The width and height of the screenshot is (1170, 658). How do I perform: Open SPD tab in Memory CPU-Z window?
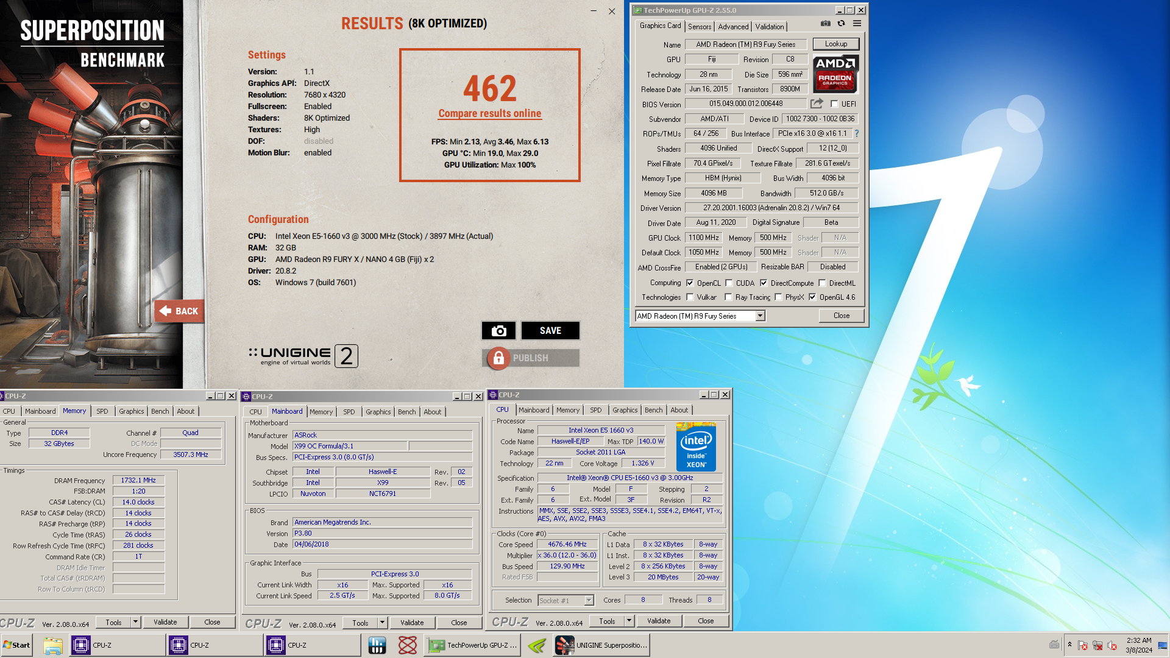tap(102, 411)
